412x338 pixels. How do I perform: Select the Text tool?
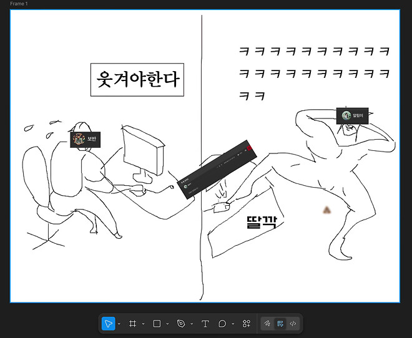(205, 324)
